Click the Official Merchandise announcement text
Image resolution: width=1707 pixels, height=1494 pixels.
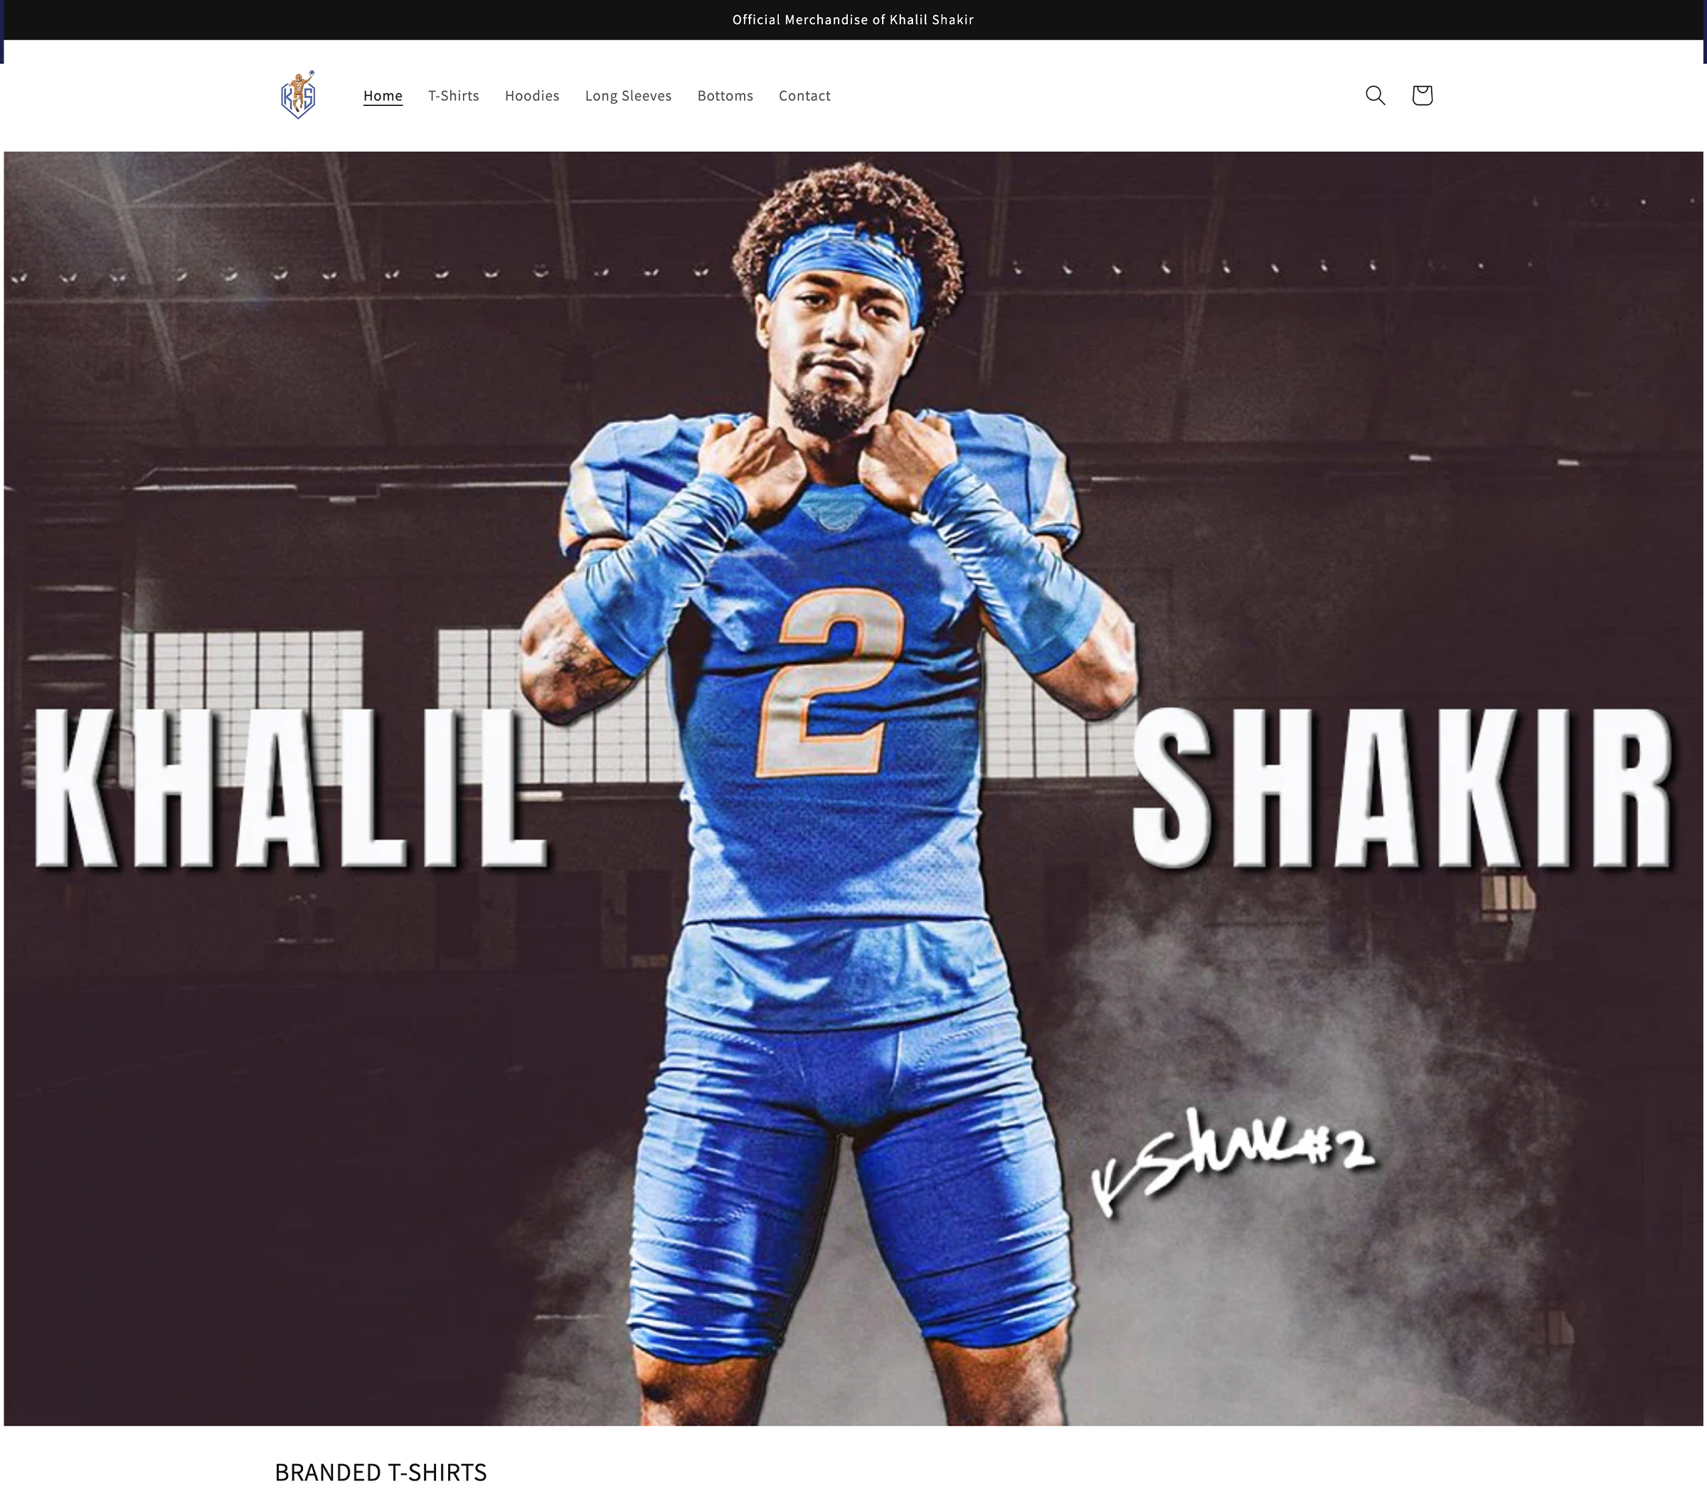tap(853, 20)
